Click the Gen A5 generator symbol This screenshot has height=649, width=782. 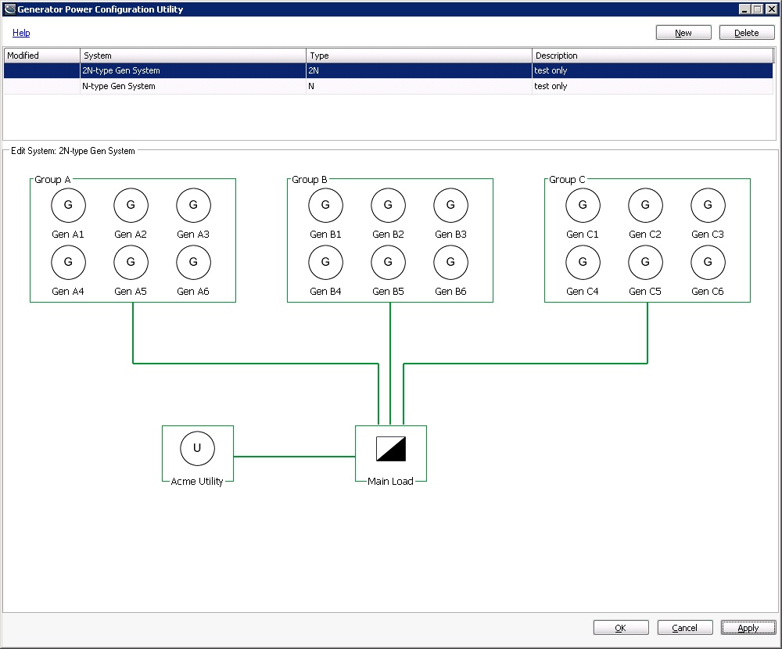click(131, 263)
